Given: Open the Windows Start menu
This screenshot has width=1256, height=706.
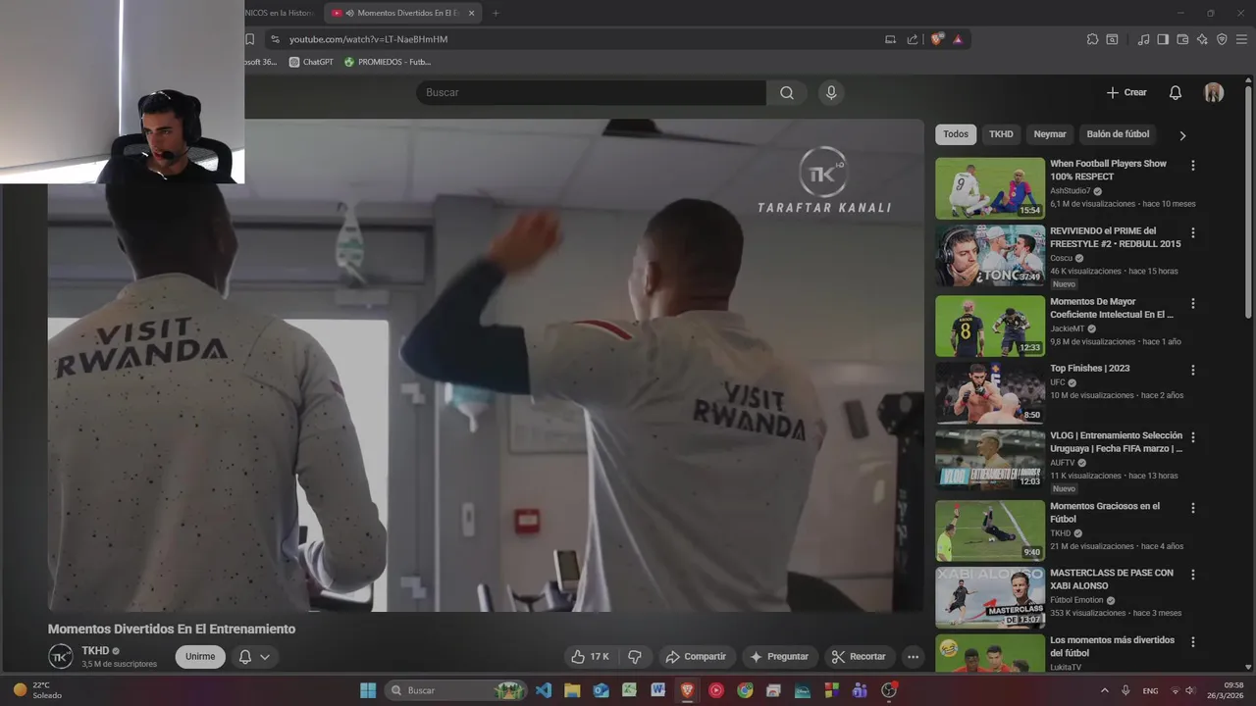Looking at the screenshot, I should coord(368,690).
